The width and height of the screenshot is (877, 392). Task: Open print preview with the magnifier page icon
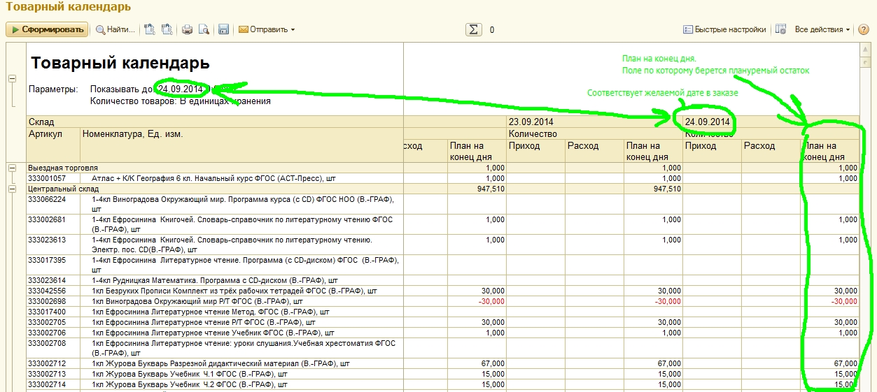[x=204, y=29]
